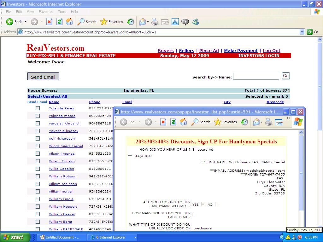The width and height of the screenshot is (323, 242).
Task: Go Home in main Investors window
Action: [69, 22]
